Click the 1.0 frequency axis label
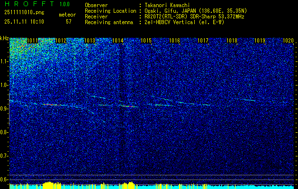Viewport: 298px width, 189px height. 4,86
